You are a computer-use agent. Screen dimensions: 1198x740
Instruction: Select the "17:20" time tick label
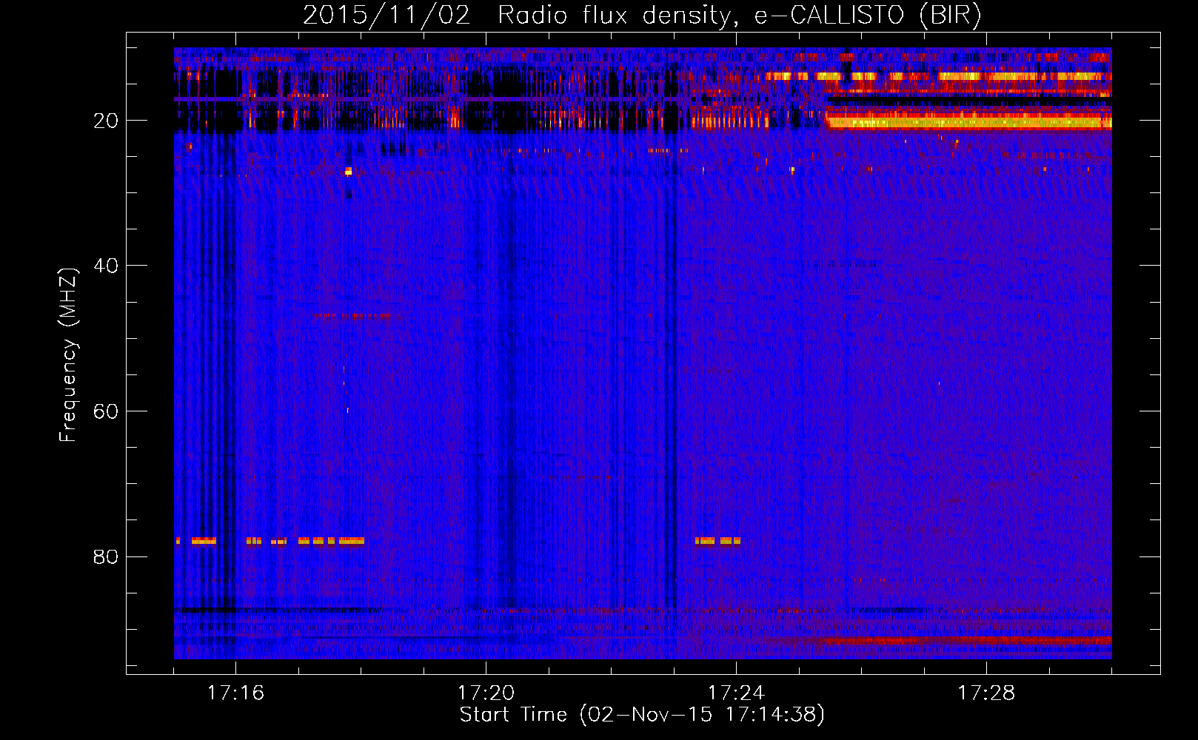click(486, 693)
